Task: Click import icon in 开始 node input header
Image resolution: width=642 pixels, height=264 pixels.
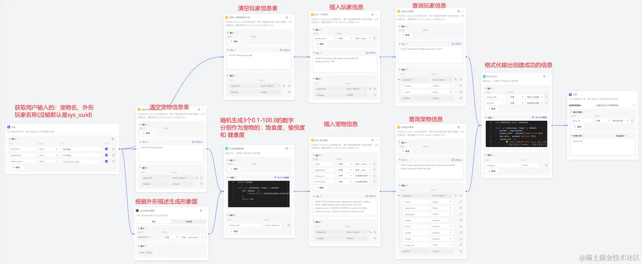Action: click(x=113, y=139)
